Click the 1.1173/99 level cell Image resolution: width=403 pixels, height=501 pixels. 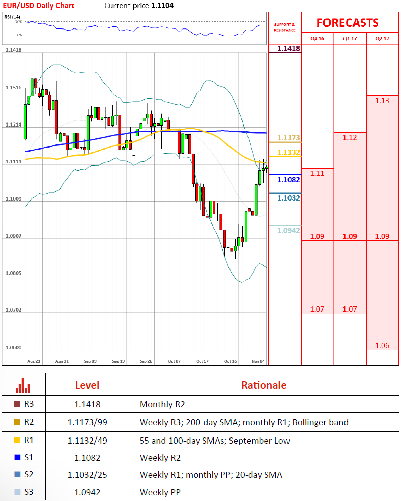[87, 423]
